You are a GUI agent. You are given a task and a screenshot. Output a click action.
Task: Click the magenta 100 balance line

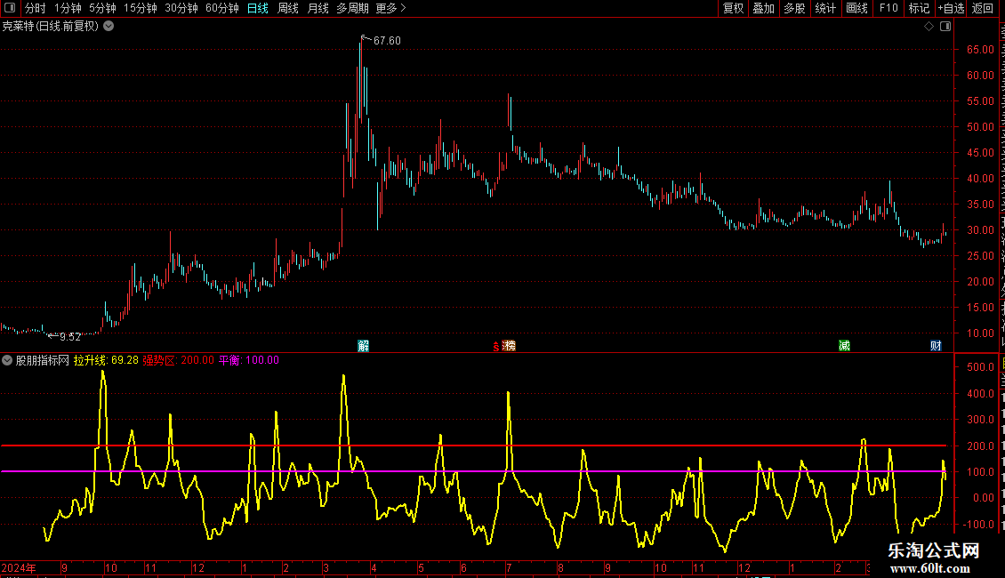coord(474,471)
